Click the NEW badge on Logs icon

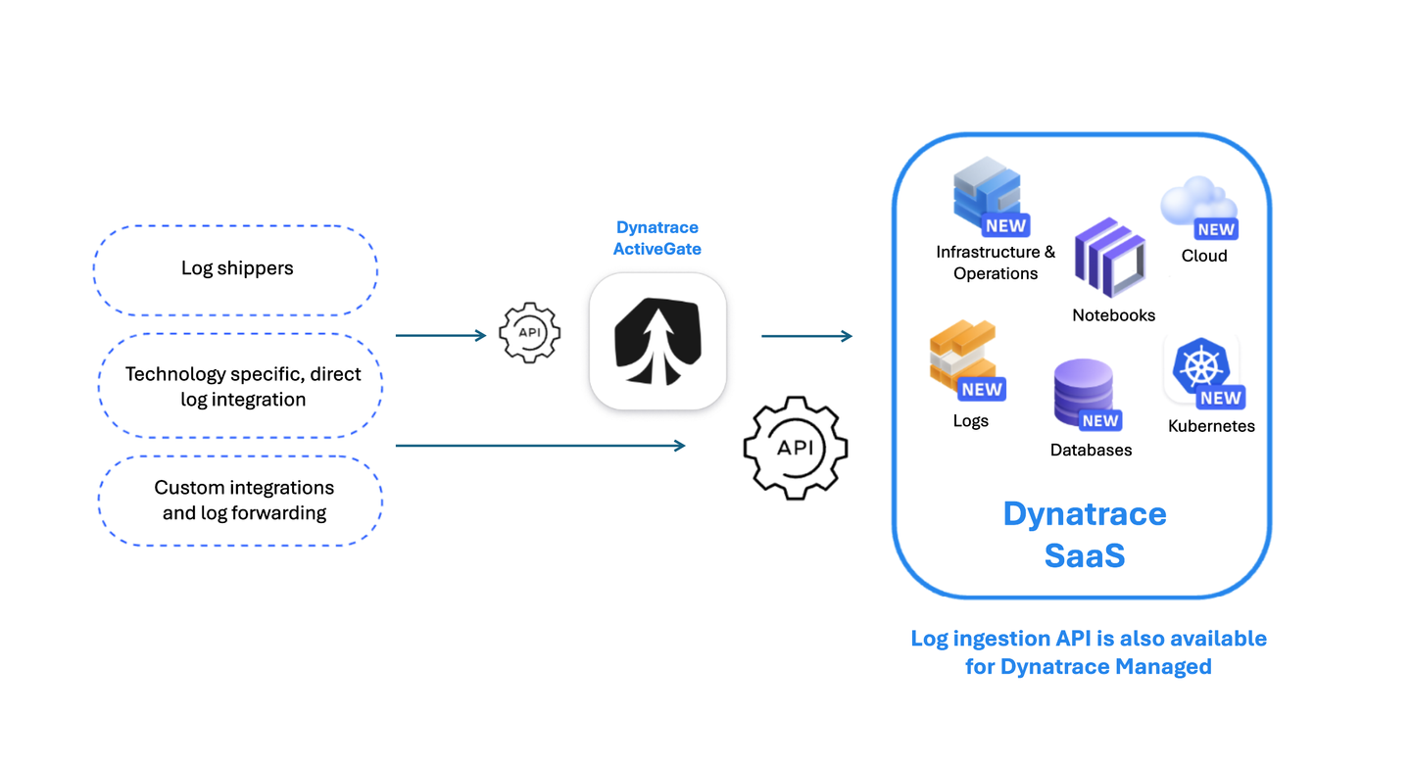pyautogui.click(x=982, y=389)
